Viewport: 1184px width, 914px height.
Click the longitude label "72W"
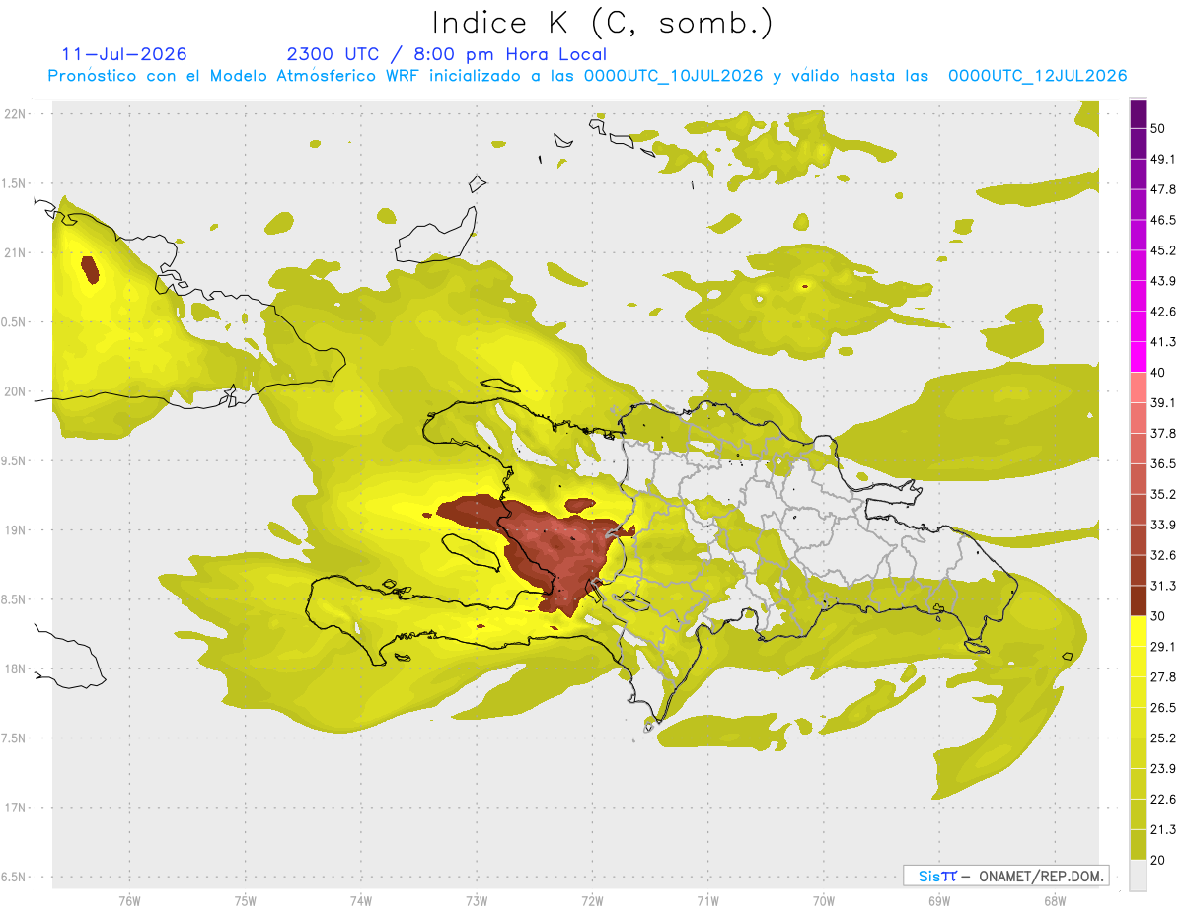click(592, 900)
